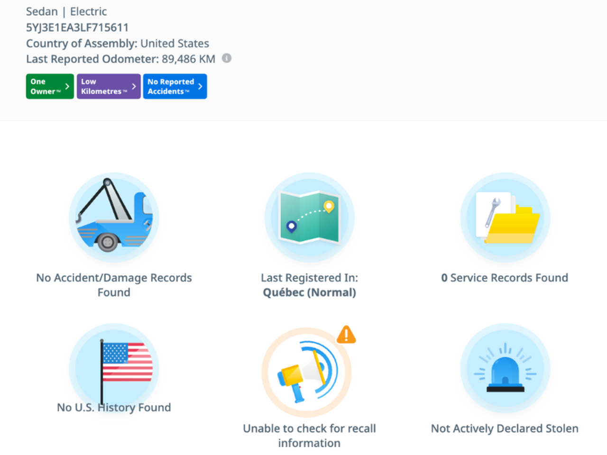Click the "0 Service Records Found" text
The height and width of the screenshot is (455, 607).
(505, 278)
